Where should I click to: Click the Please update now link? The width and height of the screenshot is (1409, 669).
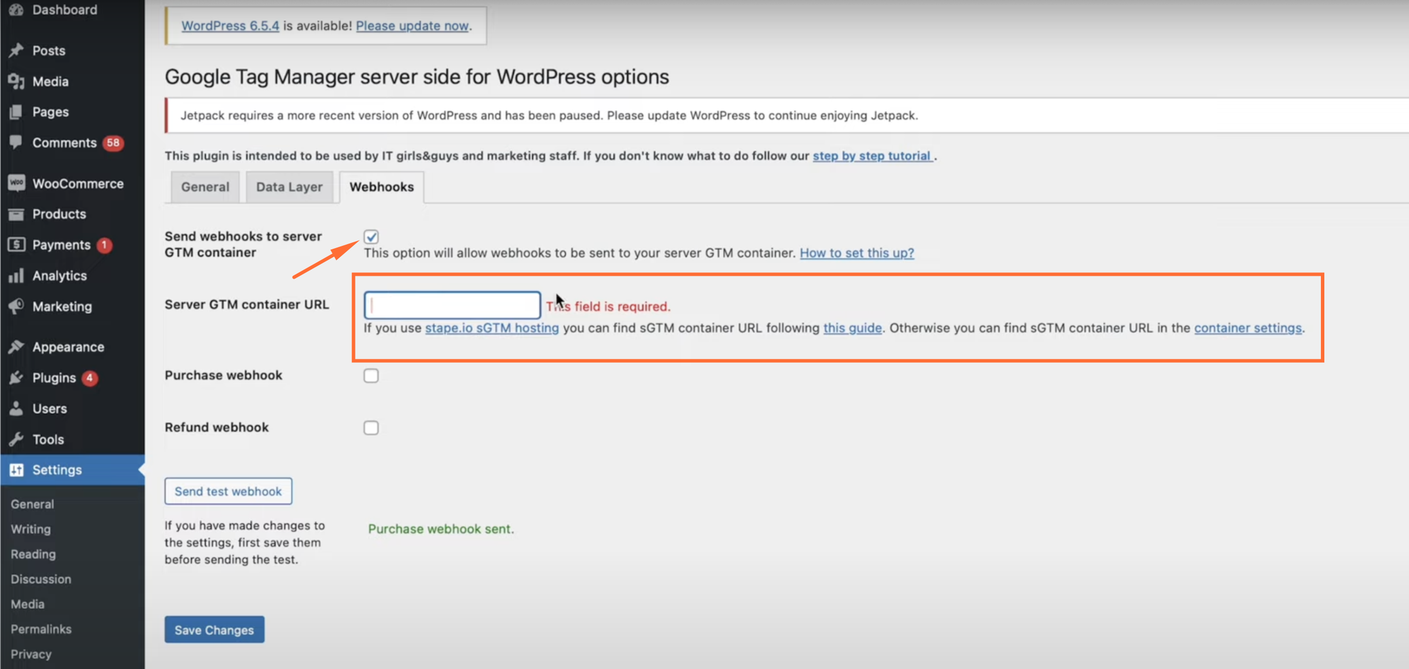point(412,26)
